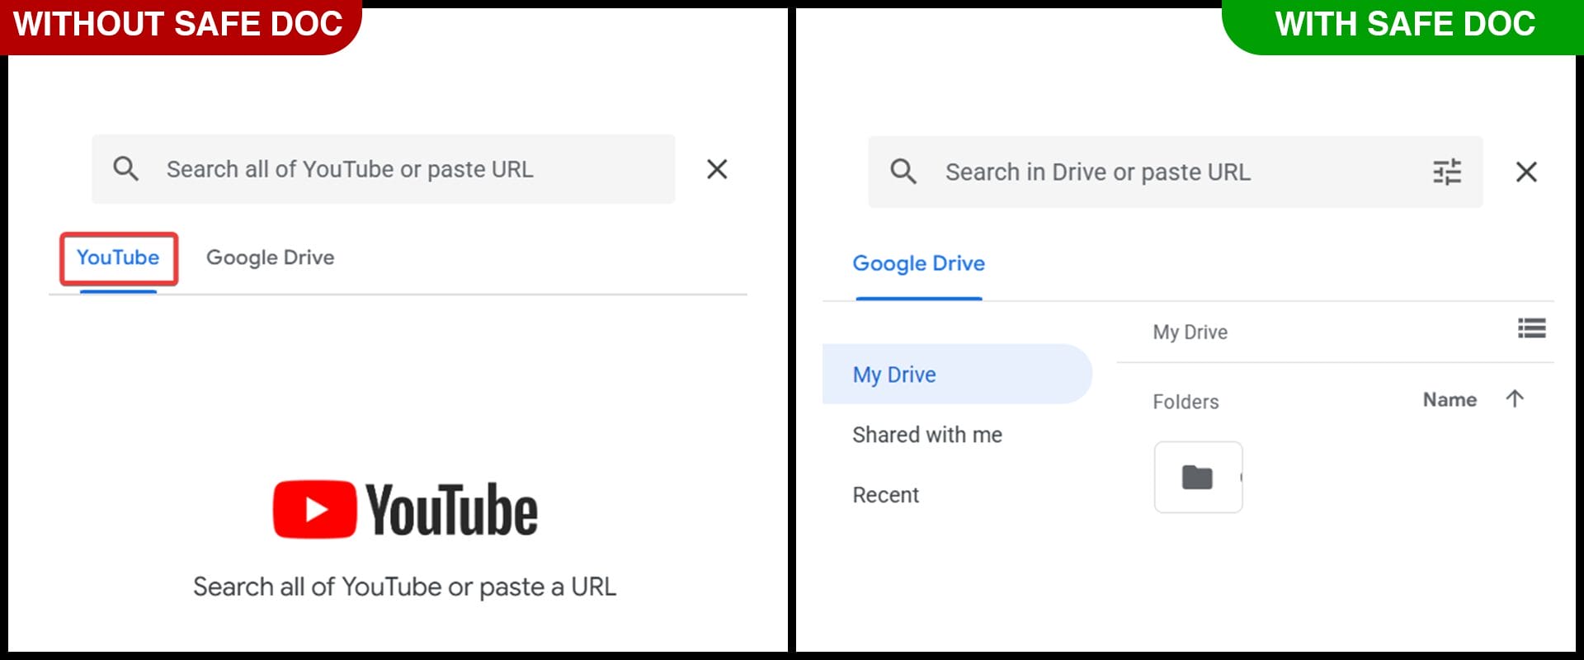Reverse sort direction with the arrow icon

click(1515, 399)
